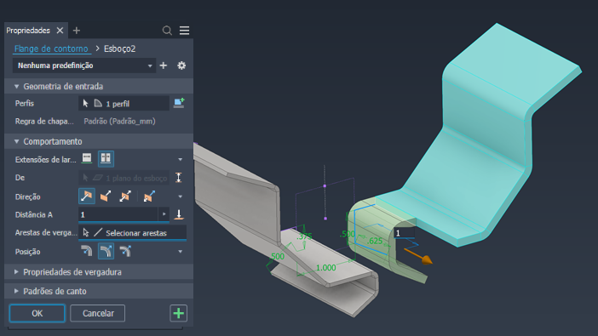Open the properties panel search icon
The image size is (598, 336).
167,31
